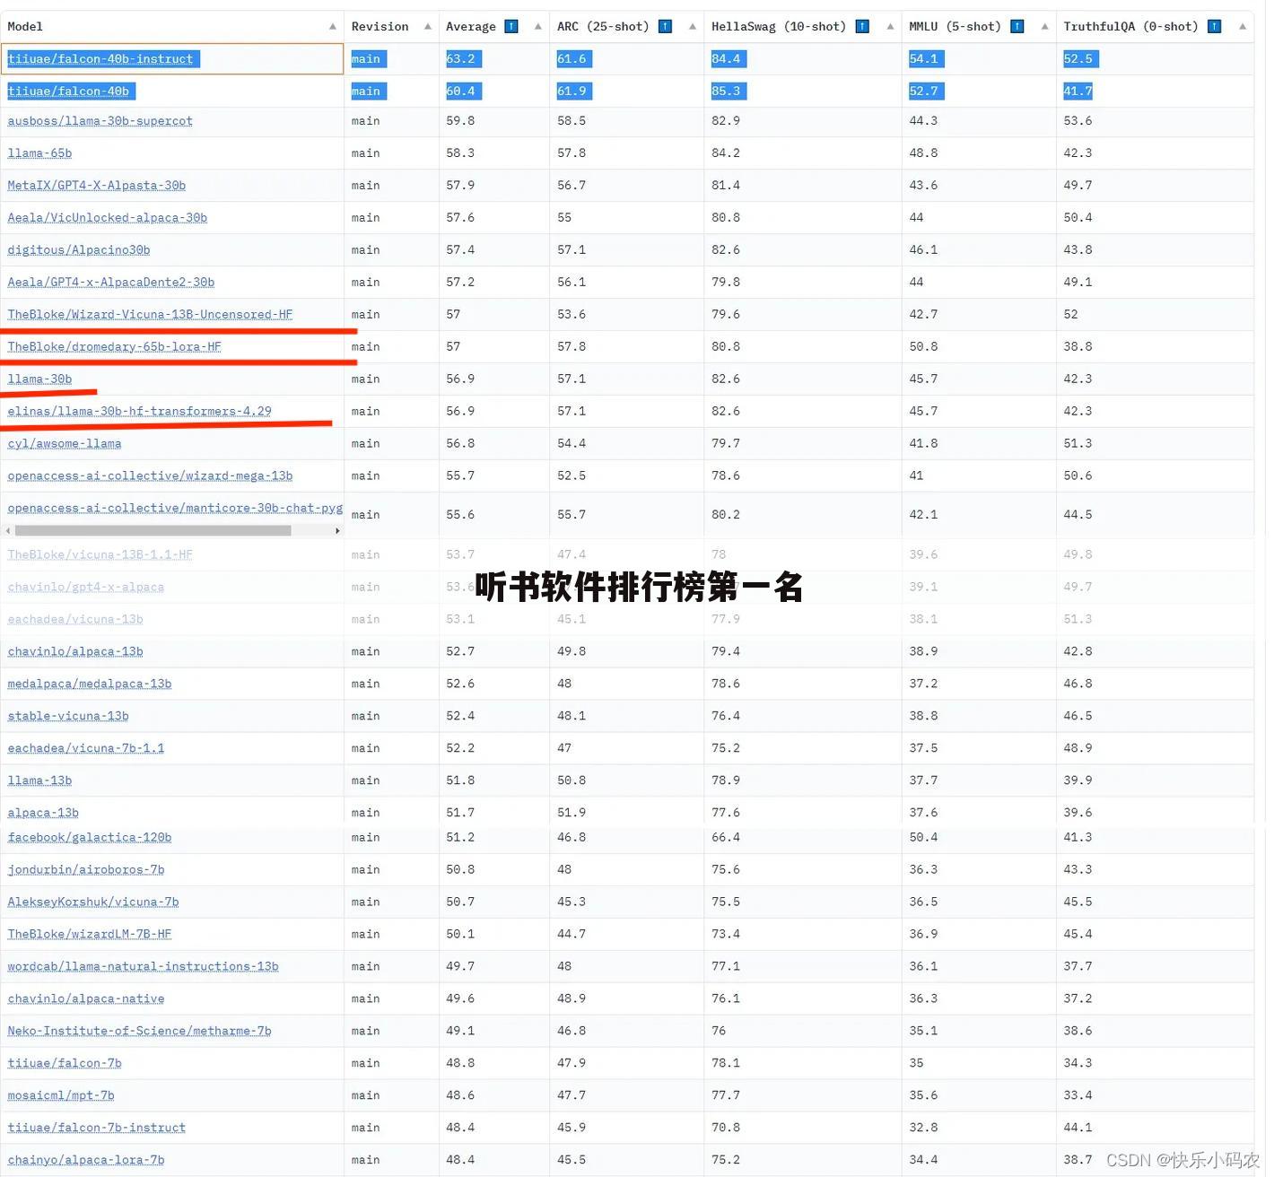
Task: Select the MMLU (5-shot) header label
Action: tap(955, 26)
